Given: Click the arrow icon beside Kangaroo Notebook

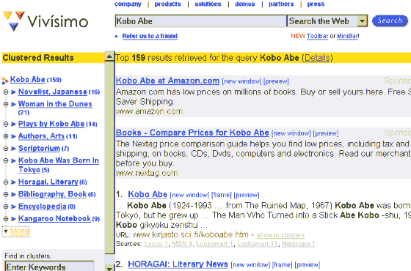Looking at the screenshot, I should [13, 219].
